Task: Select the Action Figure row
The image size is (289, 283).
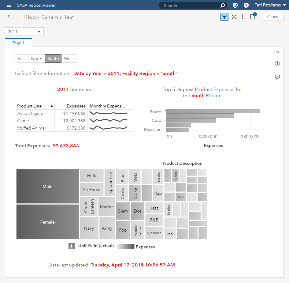Action: tap(74, 113)
